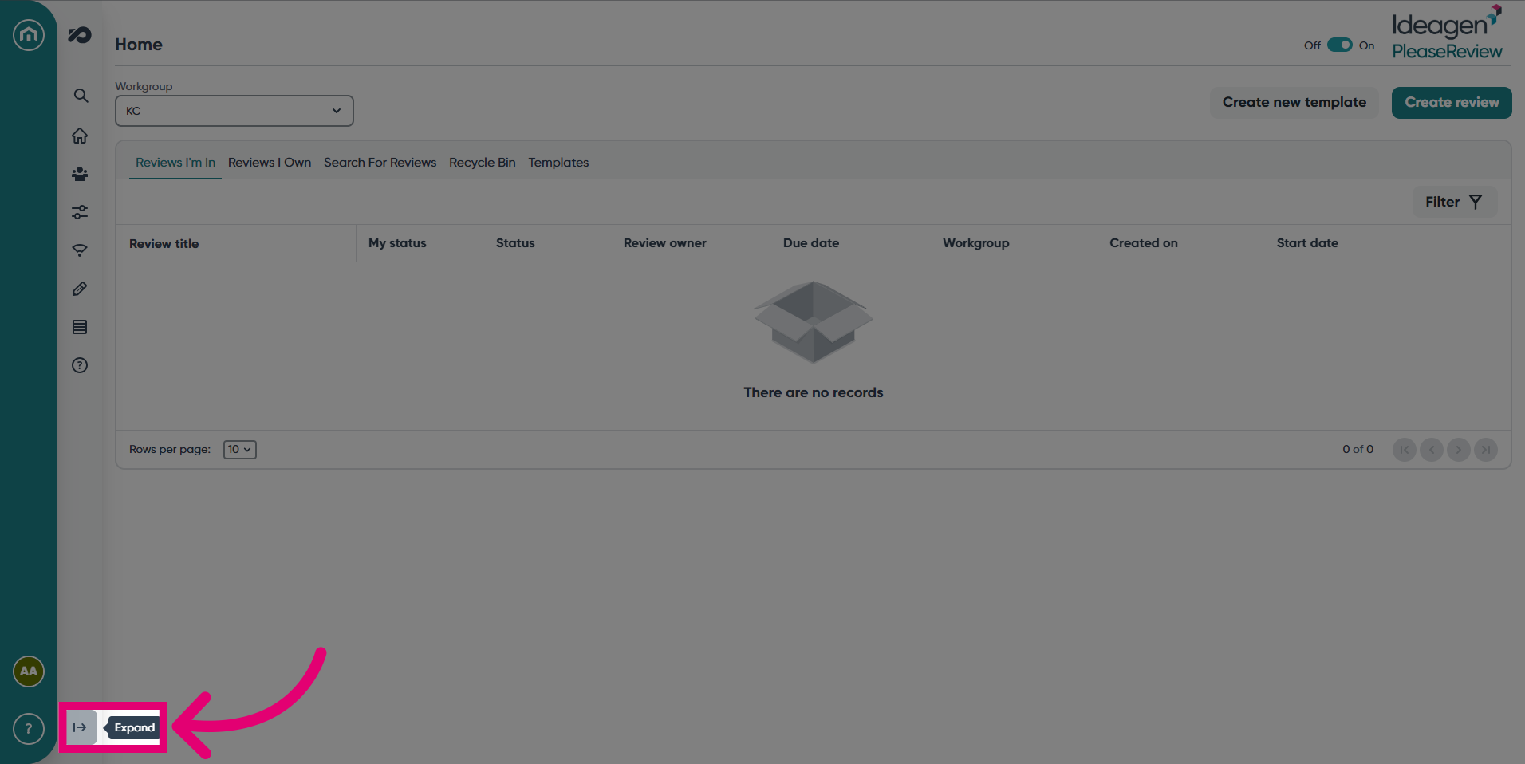Sort by Due date column header
The width and height of the screenshot is (1525, 764).
click(x=811, y=243)
